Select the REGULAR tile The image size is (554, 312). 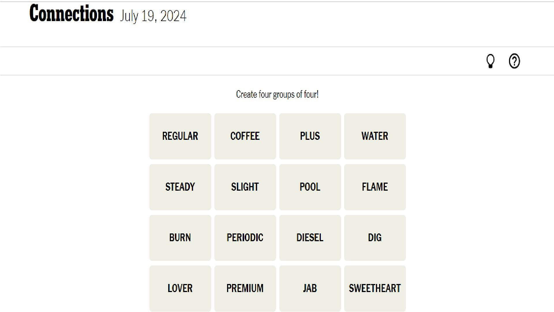click(180, 136)
